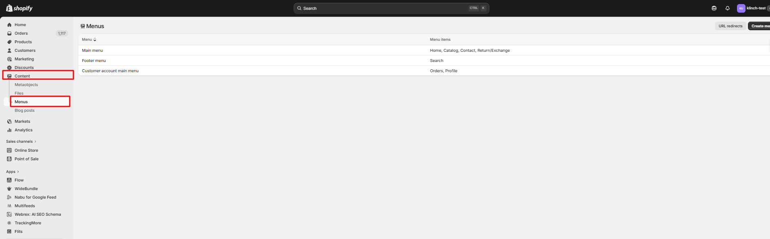Click the Online Store icon

(9, 150)
